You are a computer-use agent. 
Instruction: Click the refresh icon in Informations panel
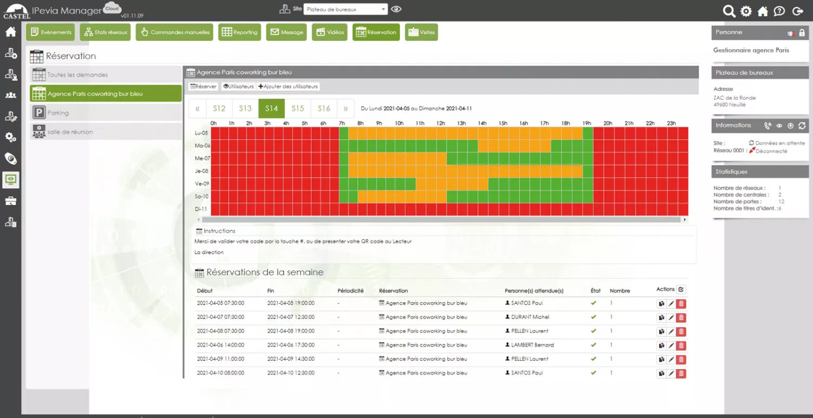(802, 126)
